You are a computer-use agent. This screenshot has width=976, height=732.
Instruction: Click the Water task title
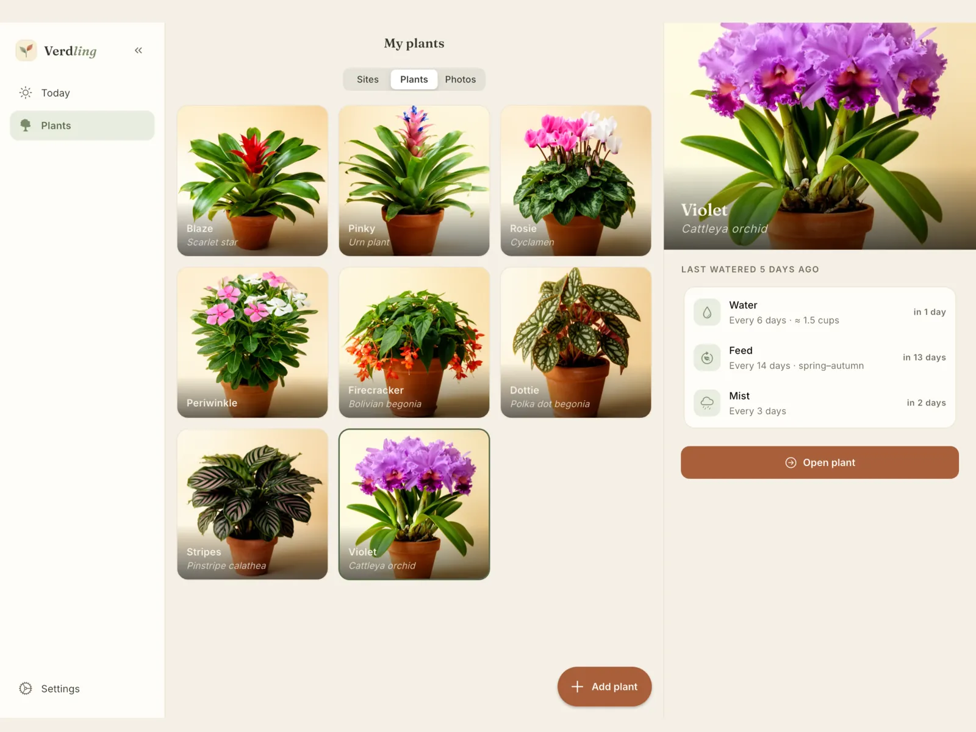(x=743, y=305)
